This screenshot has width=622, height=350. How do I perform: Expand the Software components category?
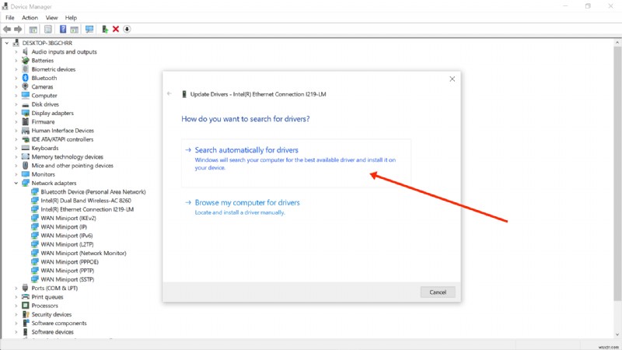16,323
